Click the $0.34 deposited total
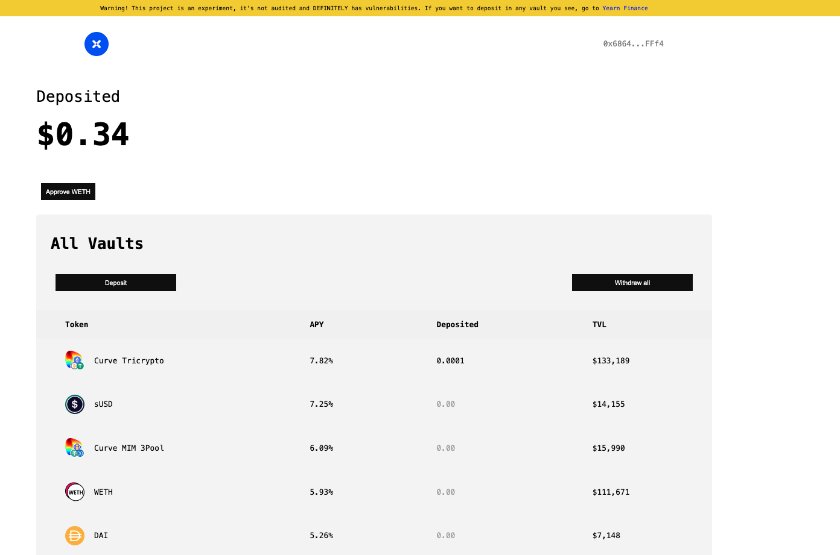Viewport: 840px width, 555px height. coord(83,134)
